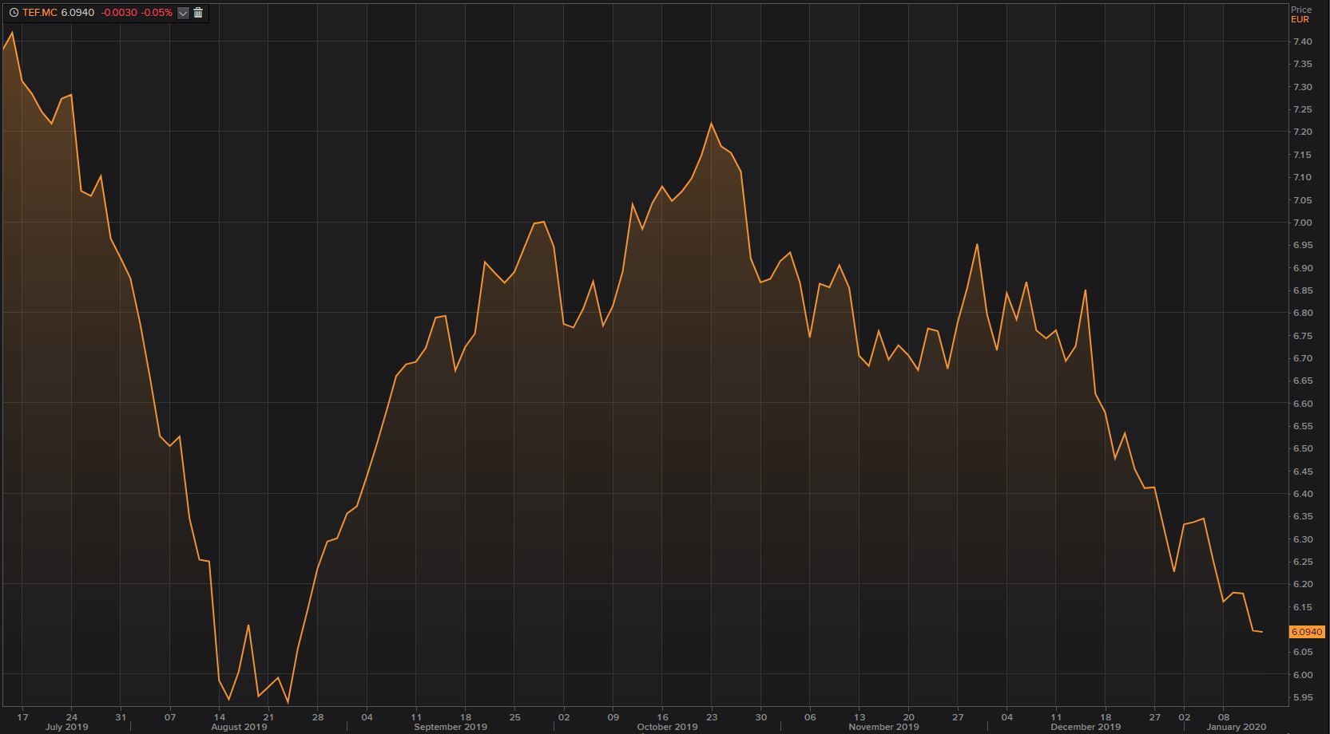Click the January 2020 month label
This screenshot has width=1330, height=734.
1236,727
